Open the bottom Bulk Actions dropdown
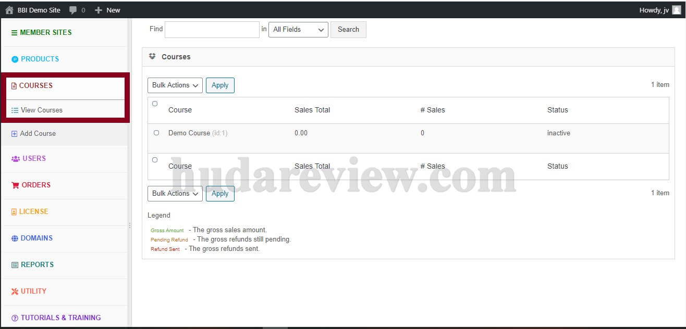This screenshot has height=329, width=686. click(175, 193)
